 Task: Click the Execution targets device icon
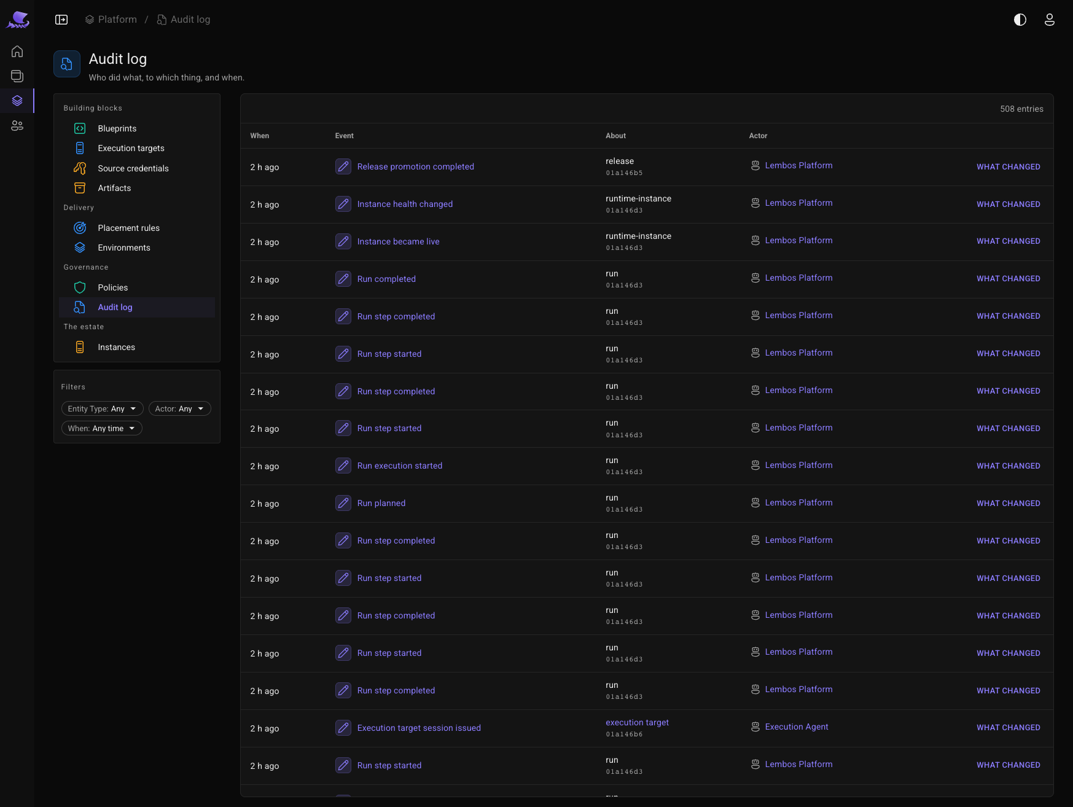(80, 148)
